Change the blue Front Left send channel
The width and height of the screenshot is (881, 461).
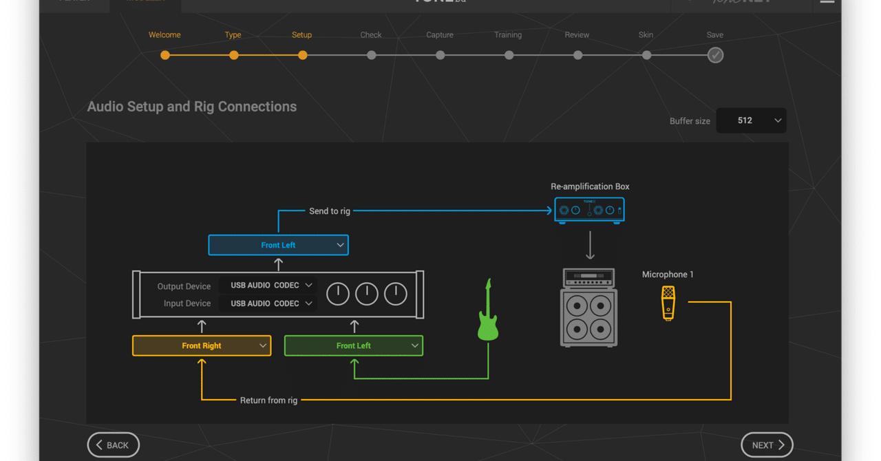[x=278, y=244]
